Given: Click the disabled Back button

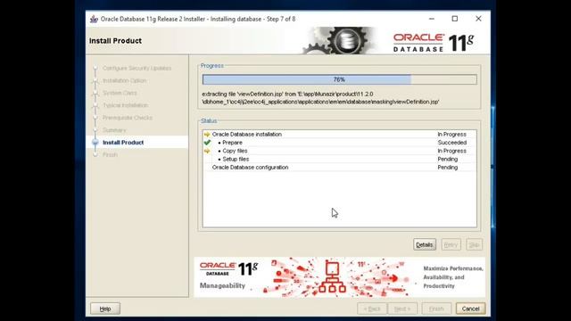Looking at the screenshot, I should (372, 309).
